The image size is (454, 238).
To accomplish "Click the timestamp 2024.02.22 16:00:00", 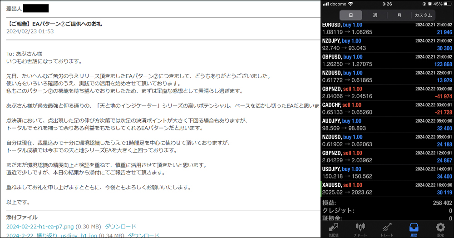I will pos(434,185).
